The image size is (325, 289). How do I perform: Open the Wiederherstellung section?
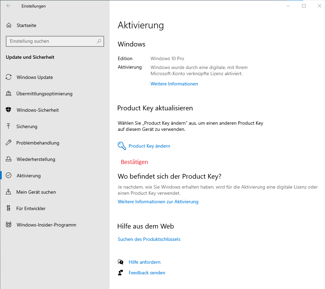(36, 159)
